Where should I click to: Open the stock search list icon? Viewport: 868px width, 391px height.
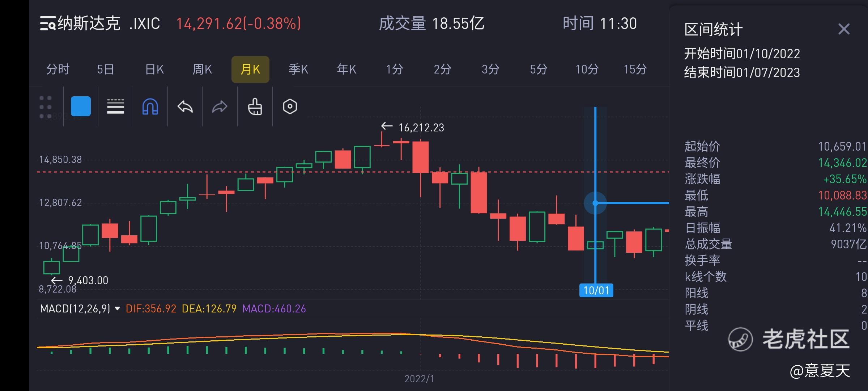(47, 24)
